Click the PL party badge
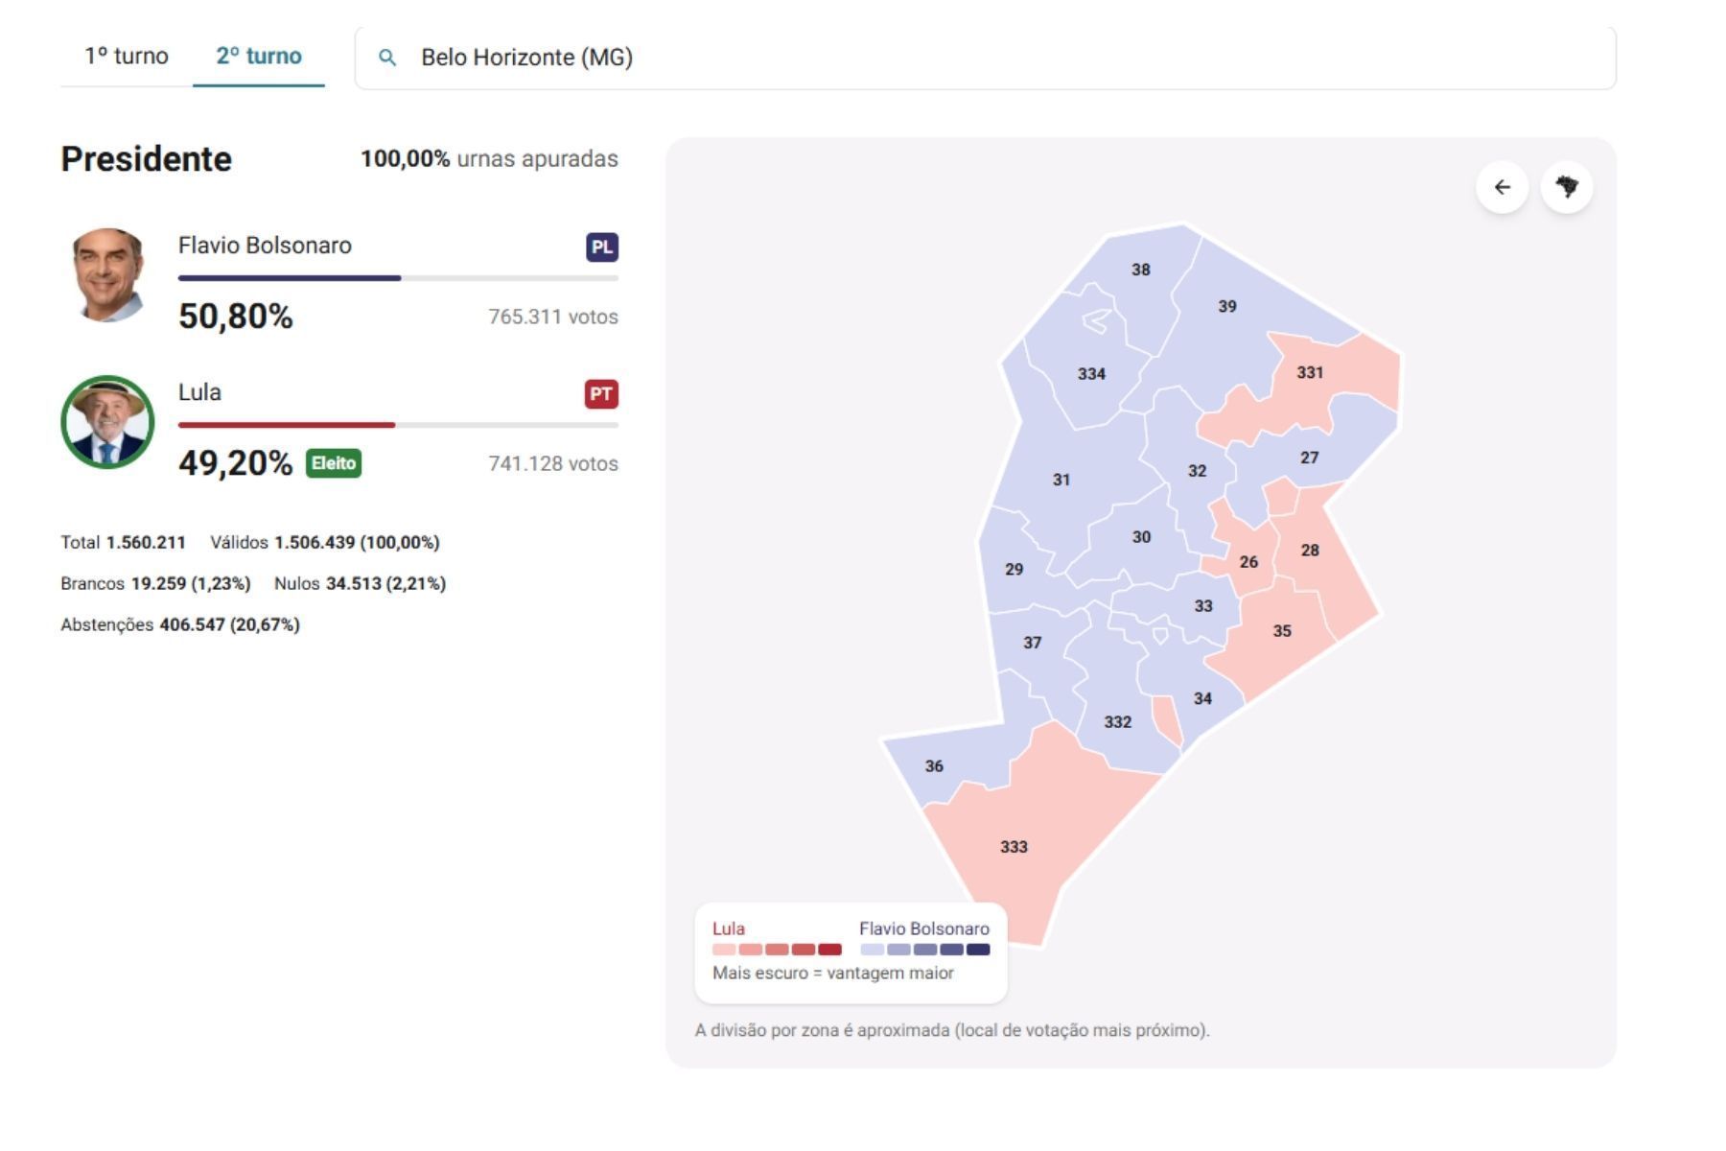The height and width of the screenshot is (1151, 1726). pyautogui.click(x=602, y=247)
